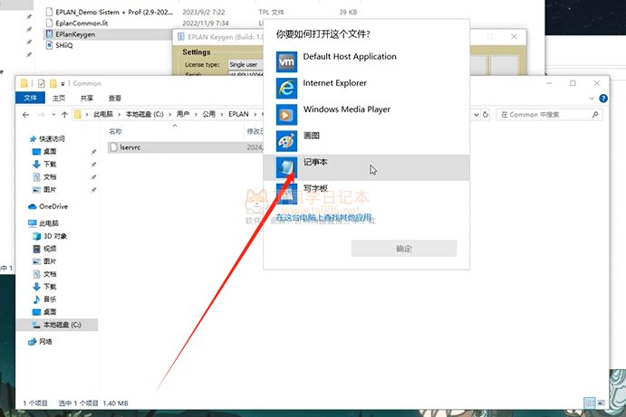Click the 确定 (OK) button

coord(403,248)
